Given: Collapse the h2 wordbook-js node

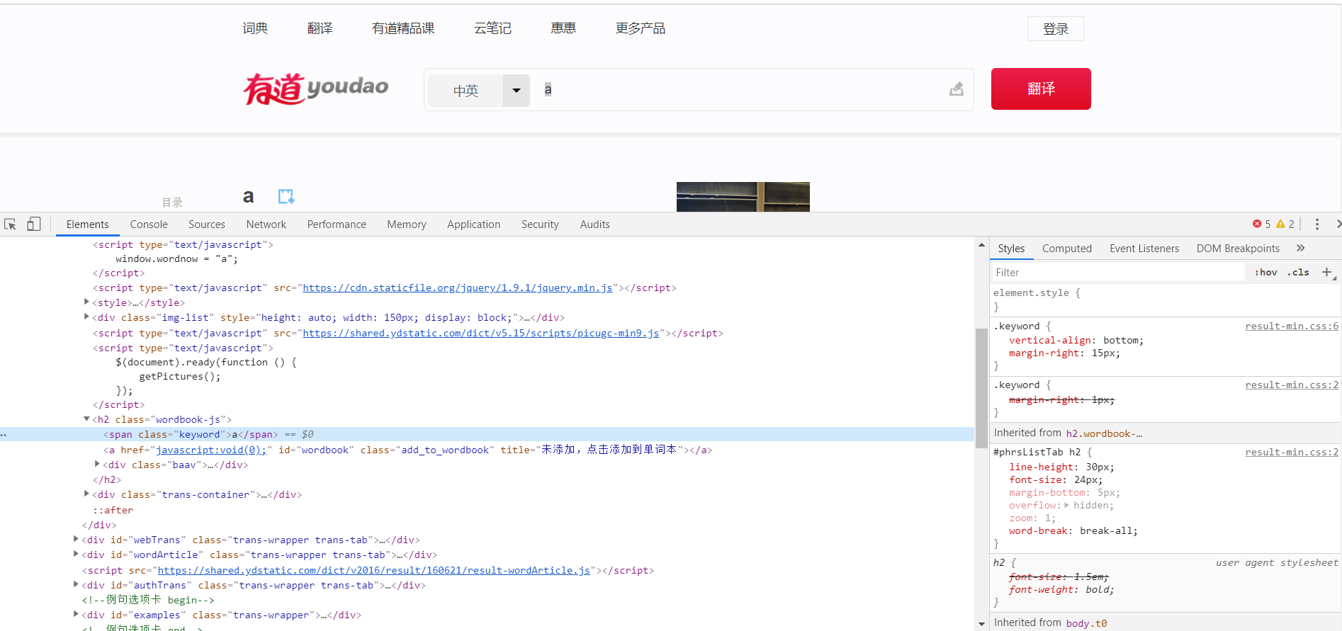Looking at the screenshot, I should 86,419.
